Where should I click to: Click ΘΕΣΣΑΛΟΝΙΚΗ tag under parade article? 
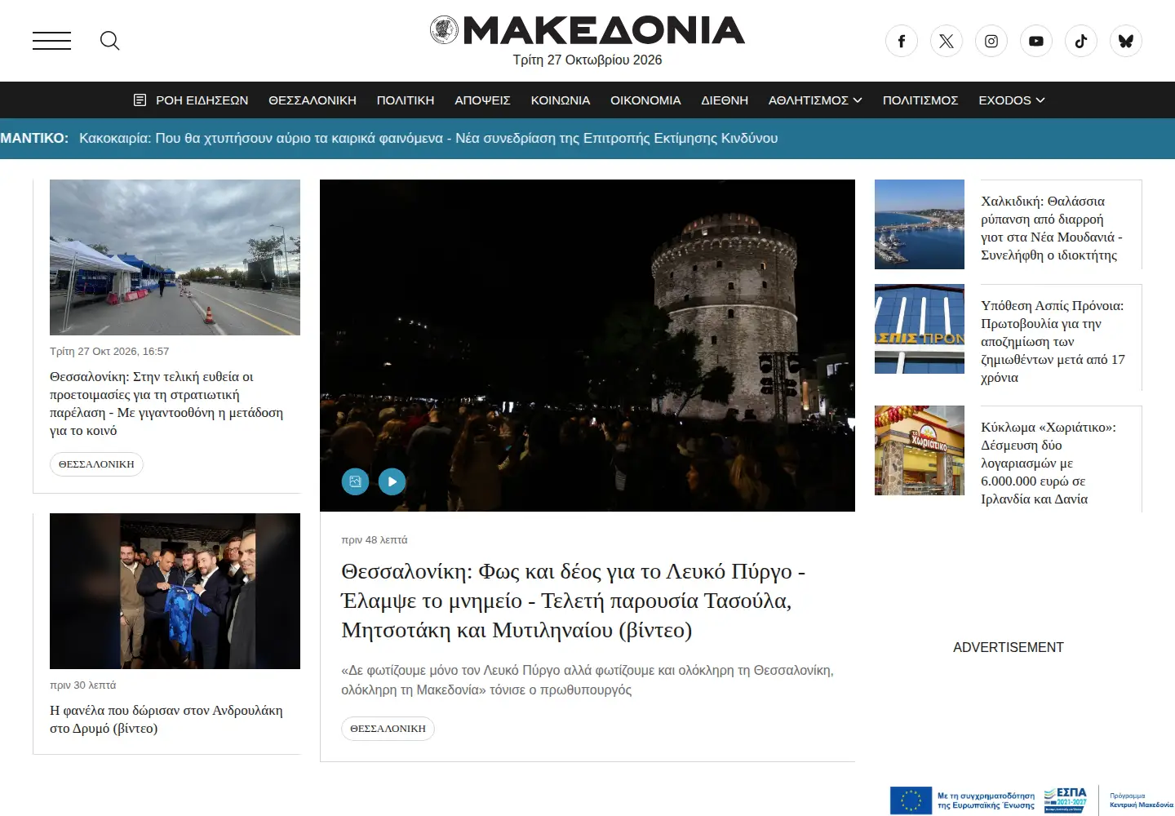pyautogui.click(x=96, y=464)
